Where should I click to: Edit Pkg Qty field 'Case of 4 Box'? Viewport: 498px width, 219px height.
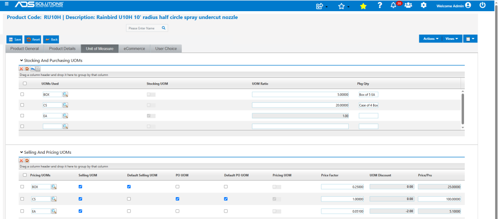(x=369, y=105)
